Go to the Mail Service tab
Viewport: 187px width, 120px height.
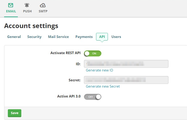[58, 37]
